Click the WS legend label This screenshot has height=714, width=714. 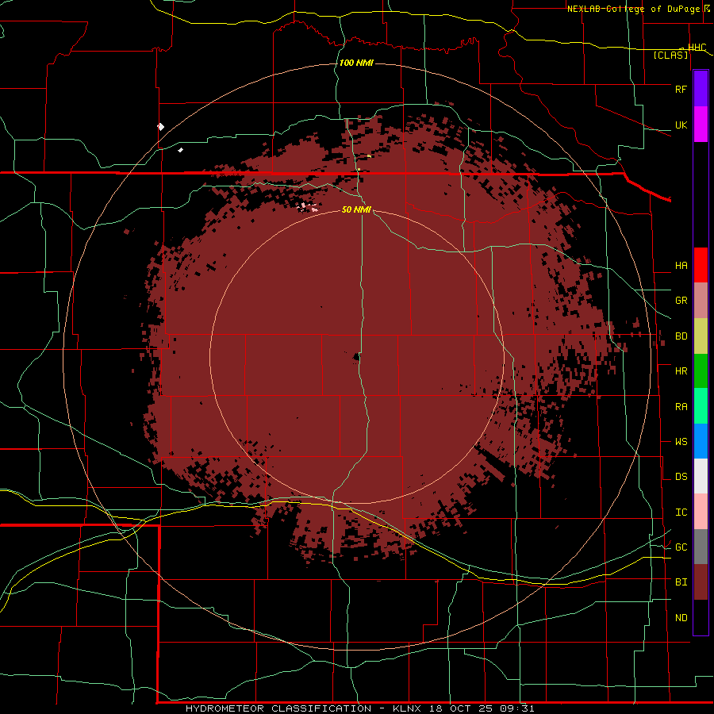(681, 442)
